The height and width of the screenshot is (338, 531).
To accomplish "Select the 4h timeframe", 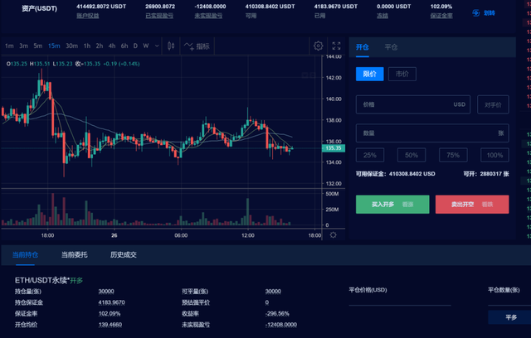I will pos(112,46).
